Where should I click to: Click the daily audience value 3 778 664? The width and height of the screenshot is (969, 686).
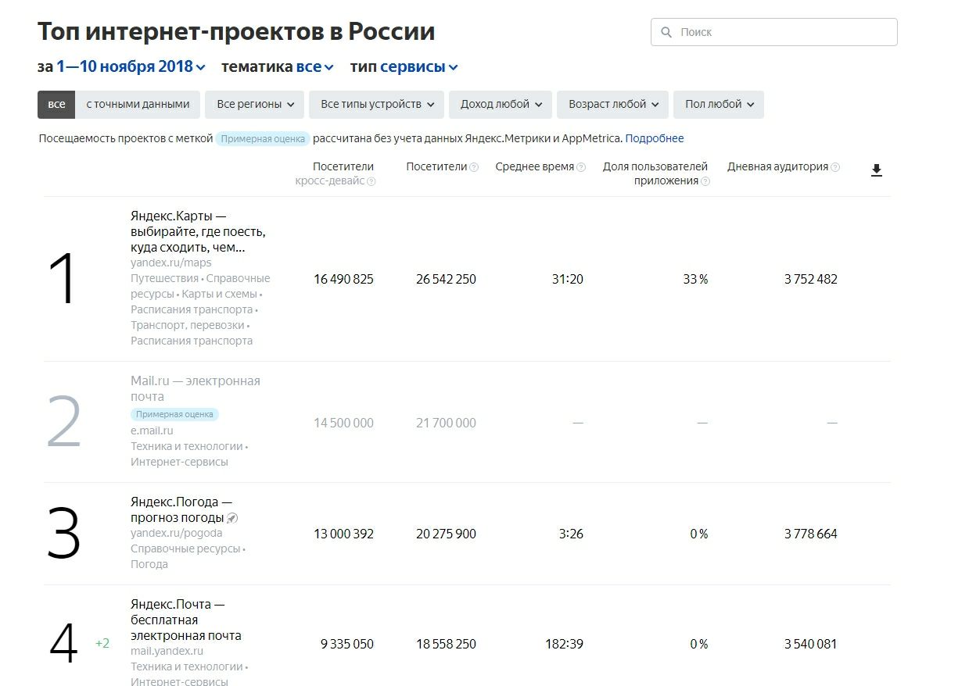click(x=811, y=534)
